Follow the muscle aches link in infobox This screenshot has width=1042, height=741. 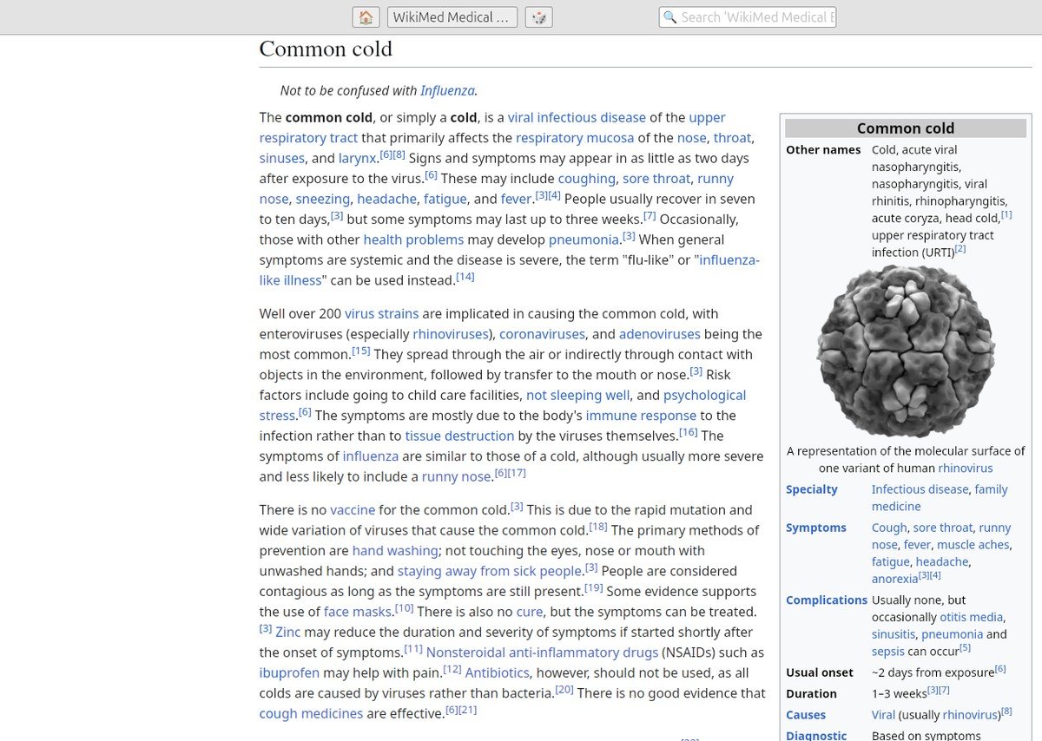pyautogui.click(x=973, y=545)
